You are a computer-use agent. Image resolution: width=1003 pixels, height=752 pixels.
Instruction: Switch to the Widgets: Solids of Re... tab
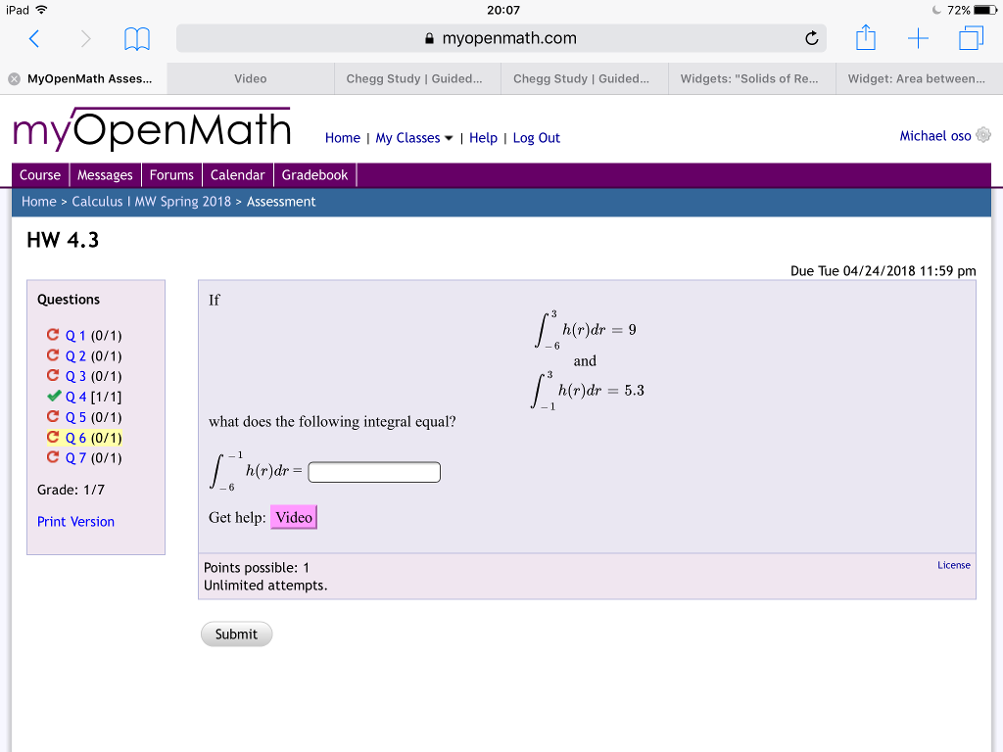(x=751, y=78)
